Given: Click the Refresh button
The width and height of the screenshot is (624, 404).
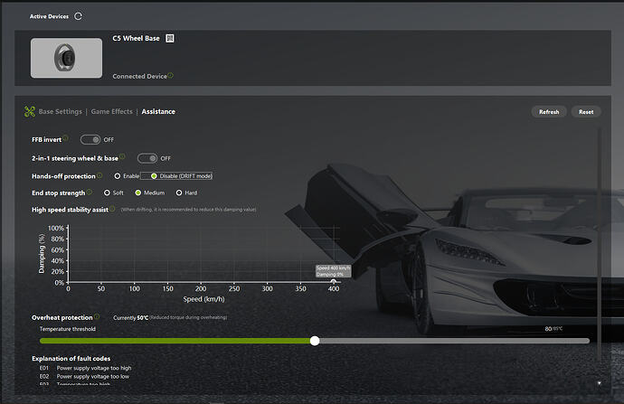Looking at the screenshot, I should (x=549, y=112).
